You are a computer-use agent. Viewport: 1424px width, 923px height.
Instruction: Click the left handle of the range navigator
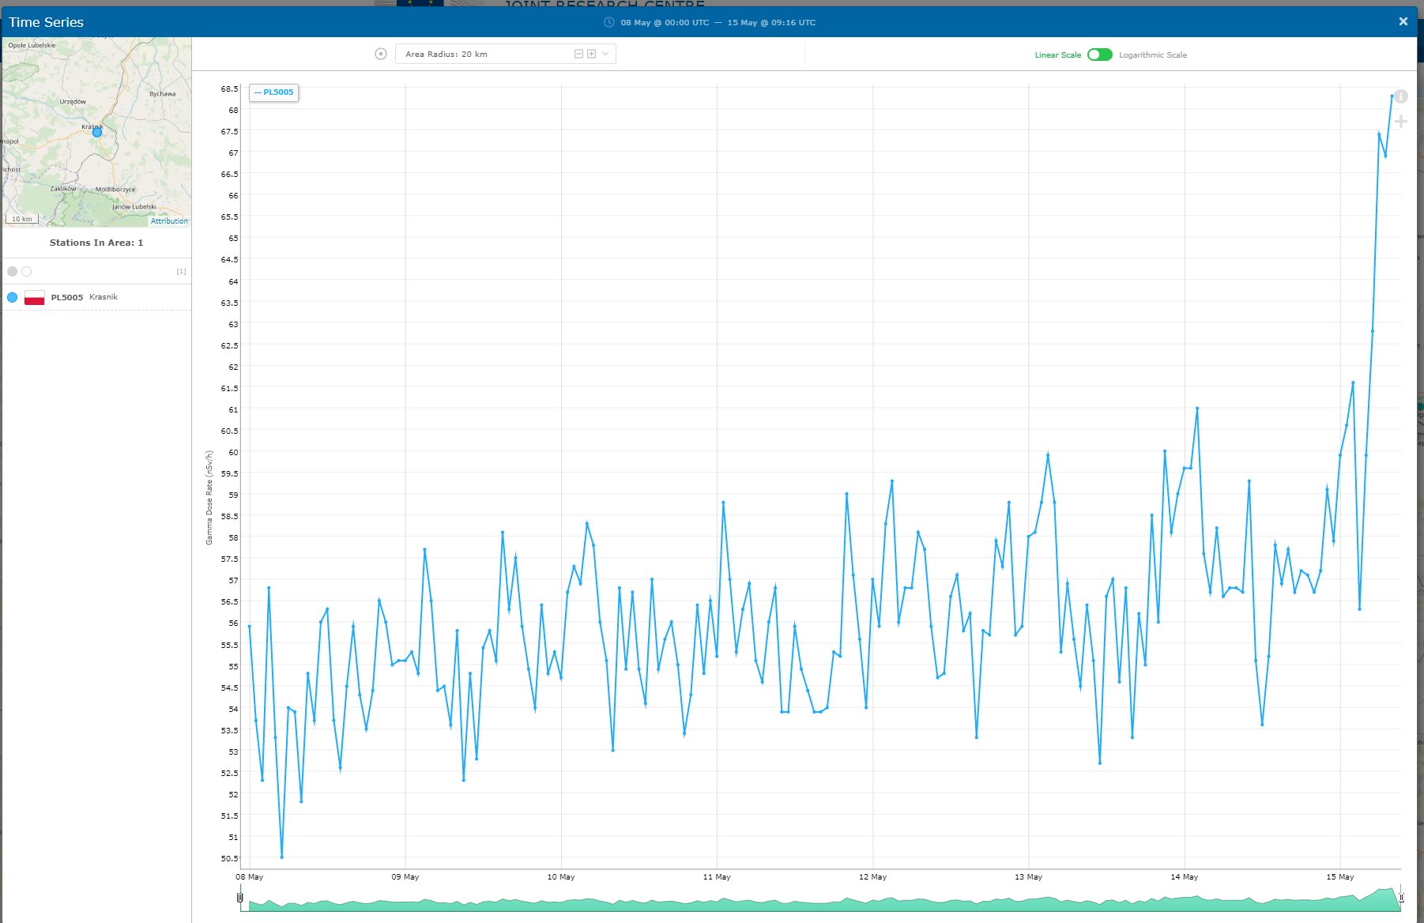pos(240,898)
